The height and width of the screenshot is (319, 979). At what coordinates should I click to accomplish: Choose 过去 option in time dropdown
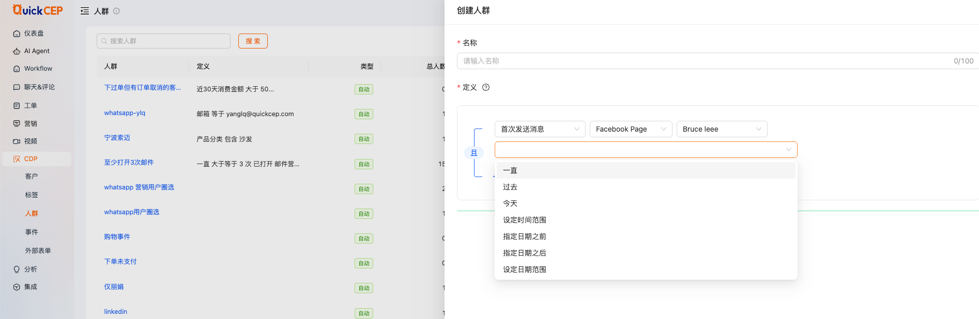[510, 187]
